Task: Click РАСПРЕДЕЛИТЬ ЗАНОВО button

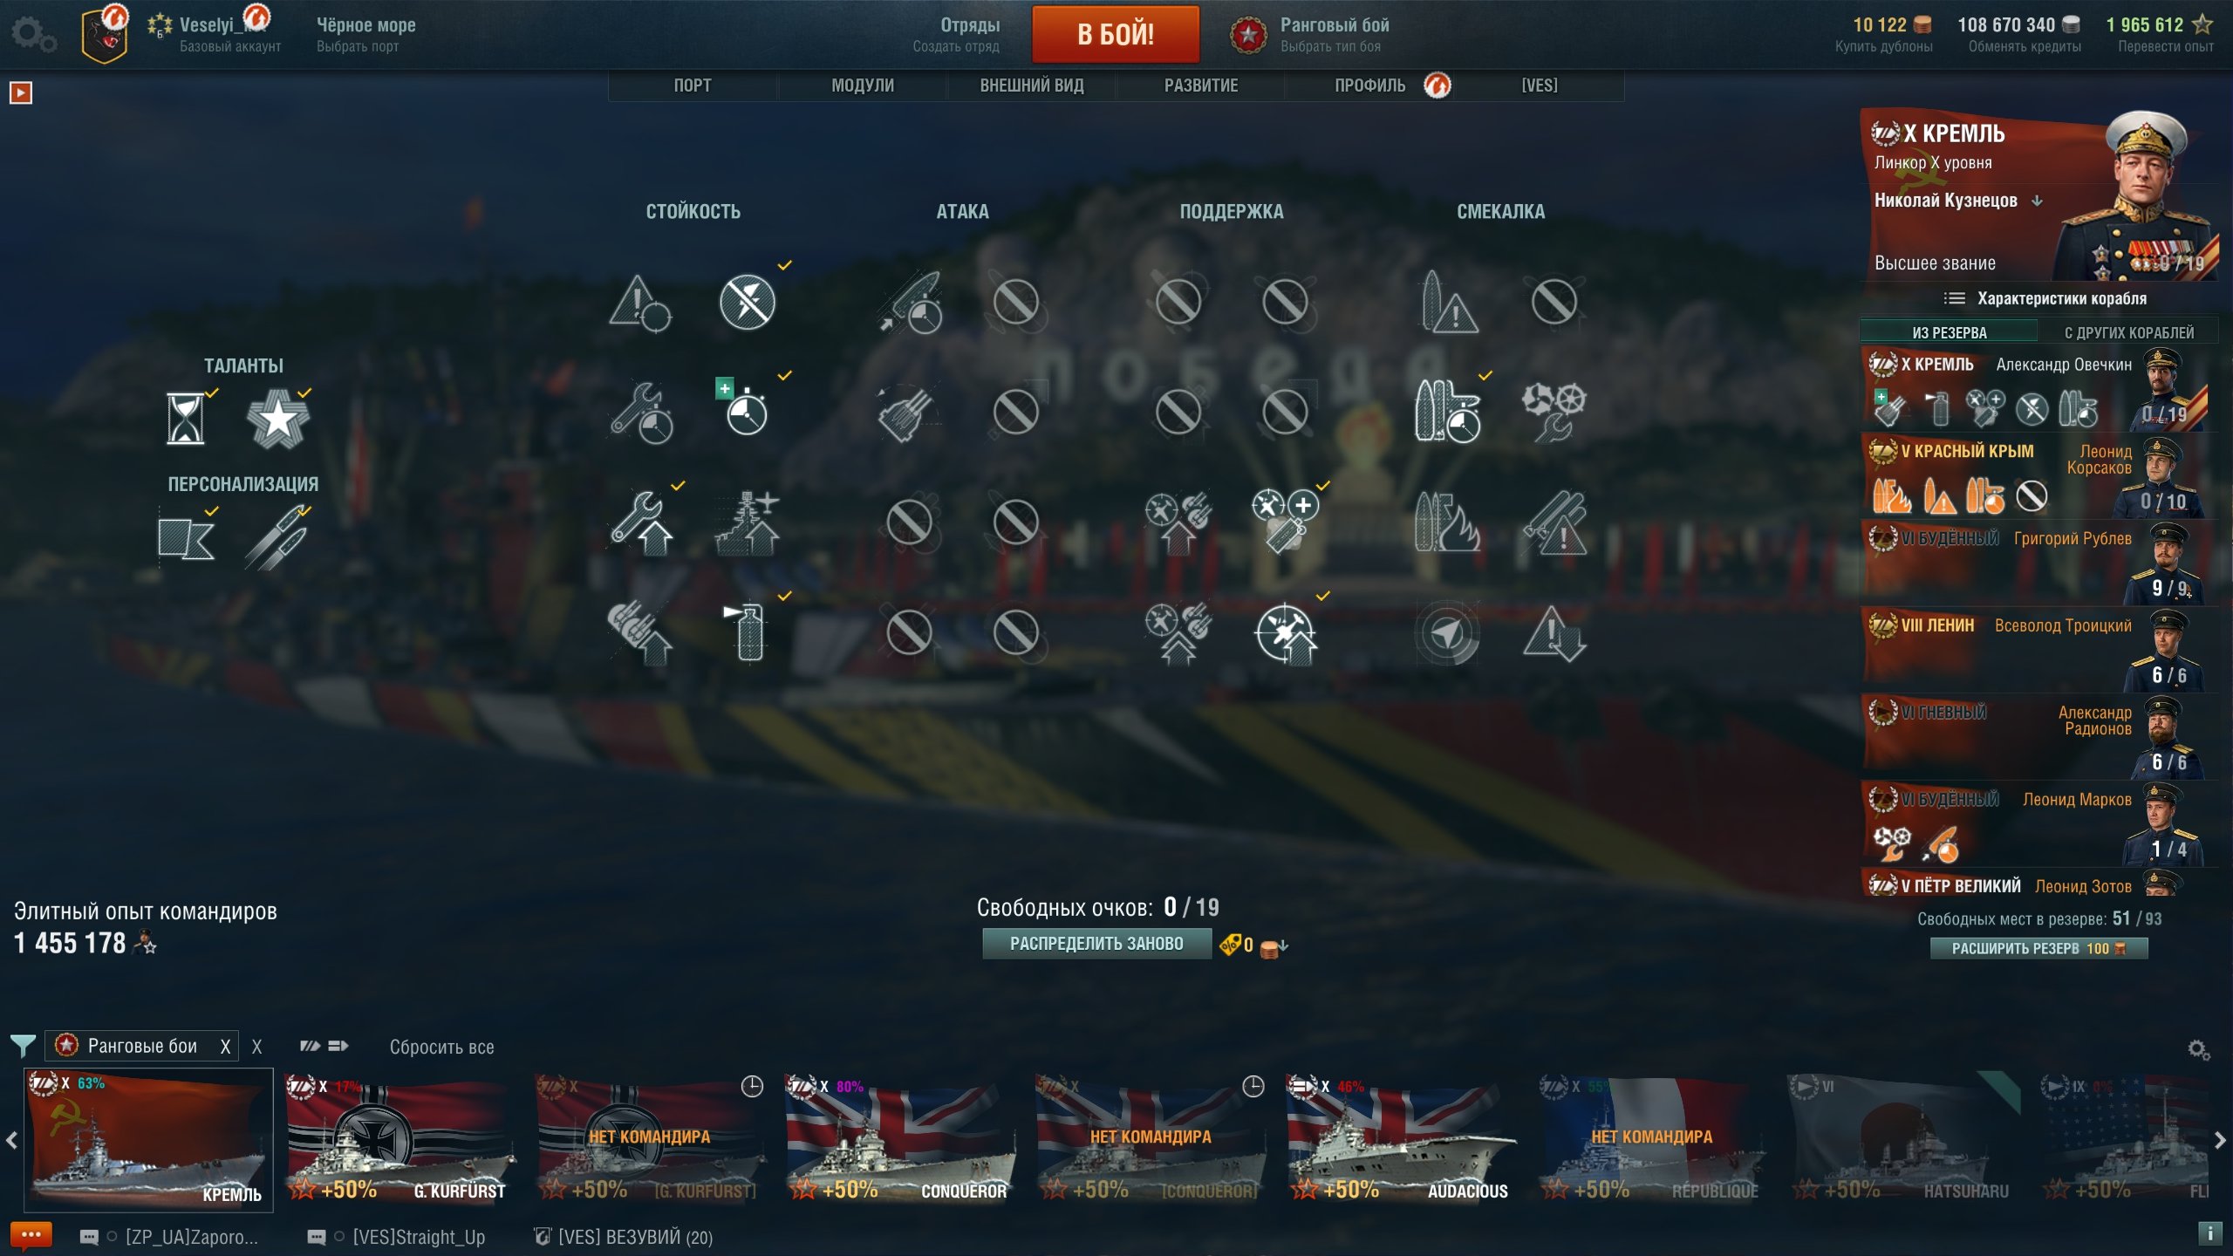Action: [1096, 944]
